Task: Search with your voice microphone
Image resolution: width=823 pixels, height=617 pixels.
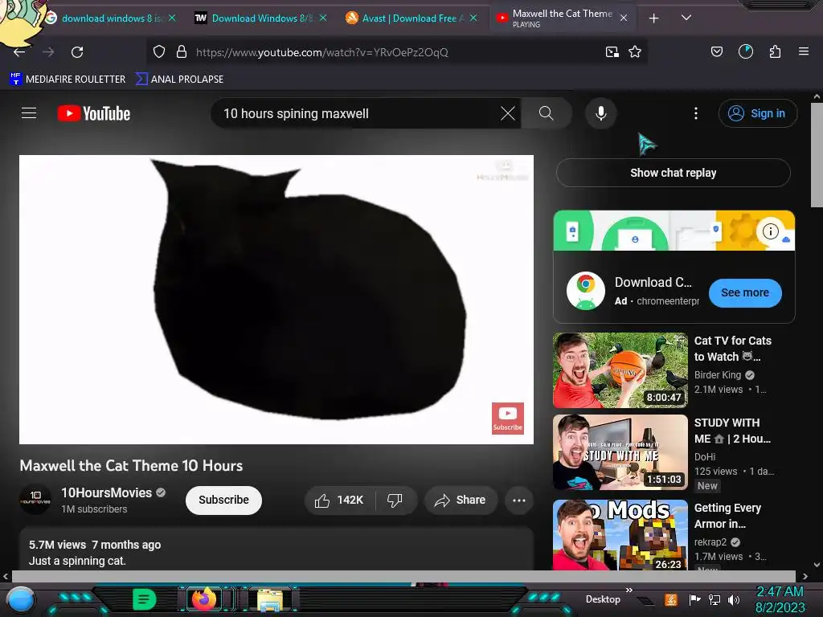Action: coord(601,113)
